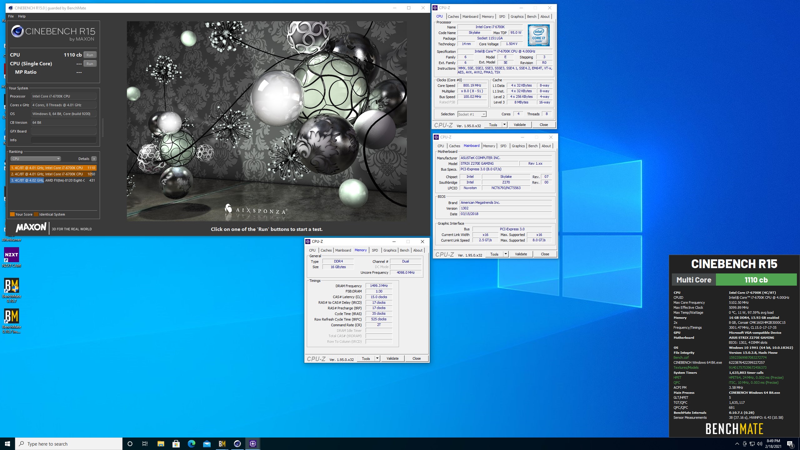Open Task View from the taskbar
Viewport: 800px width, 450px height.
[145, 444]
